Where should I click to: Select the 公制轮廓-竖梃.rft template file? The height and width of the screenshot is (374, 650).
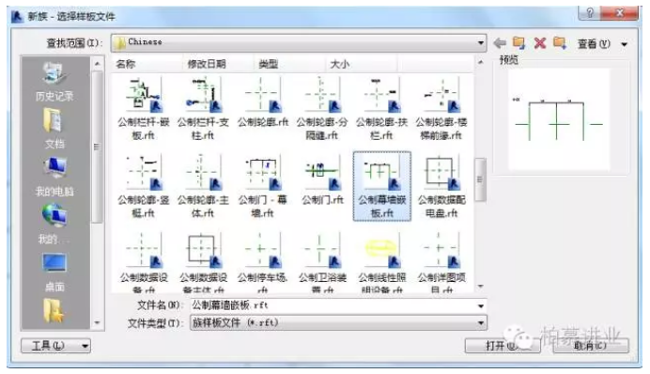pos(143,187)
